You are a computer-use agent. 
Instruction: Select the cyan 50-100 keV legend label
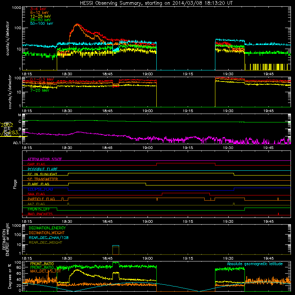pos(42,23)
